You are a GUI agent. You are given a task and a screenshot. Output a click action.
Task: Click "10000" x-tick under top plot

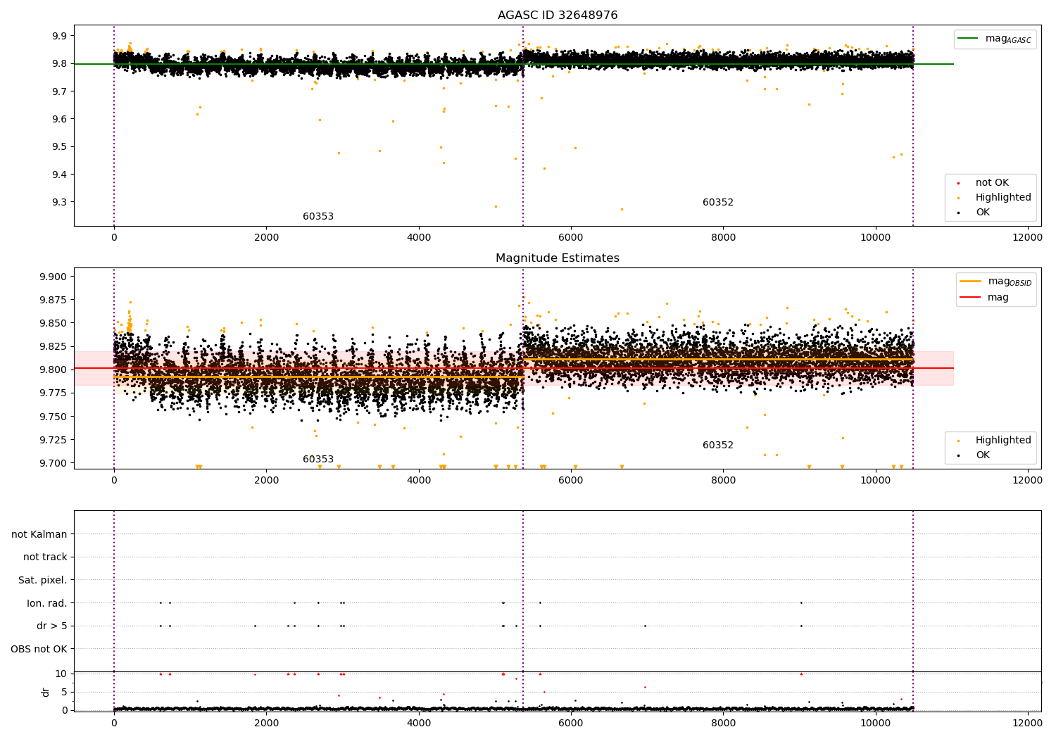coord(875,238)
